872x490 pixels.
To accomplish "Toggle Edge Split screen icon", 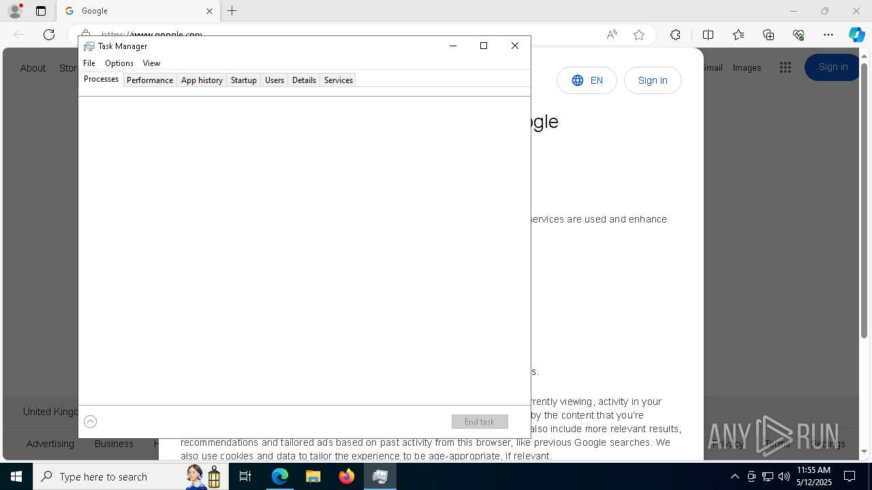I will coord(708,35).
